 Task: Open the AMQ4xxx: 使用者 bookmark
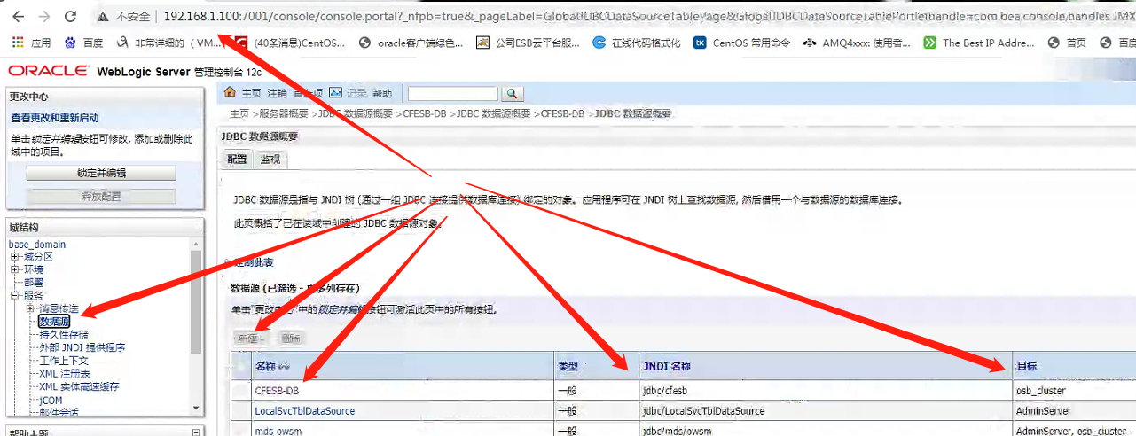[857, 43]
